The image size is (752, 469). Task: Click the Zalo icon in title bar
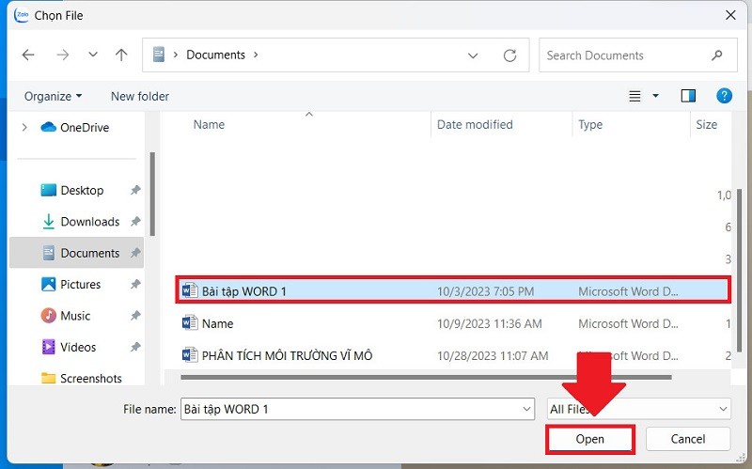tap(21, 15)
